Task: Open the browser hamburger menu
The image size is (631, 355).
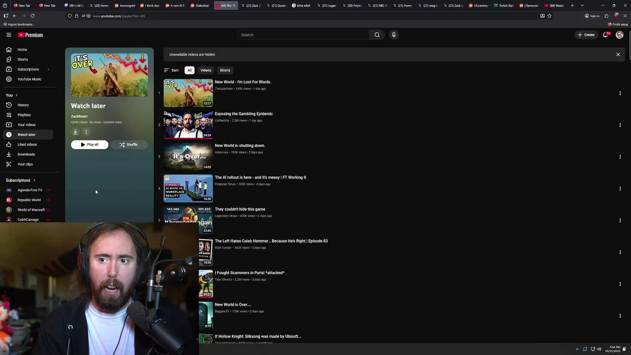Action: click(x=625, y=16)
